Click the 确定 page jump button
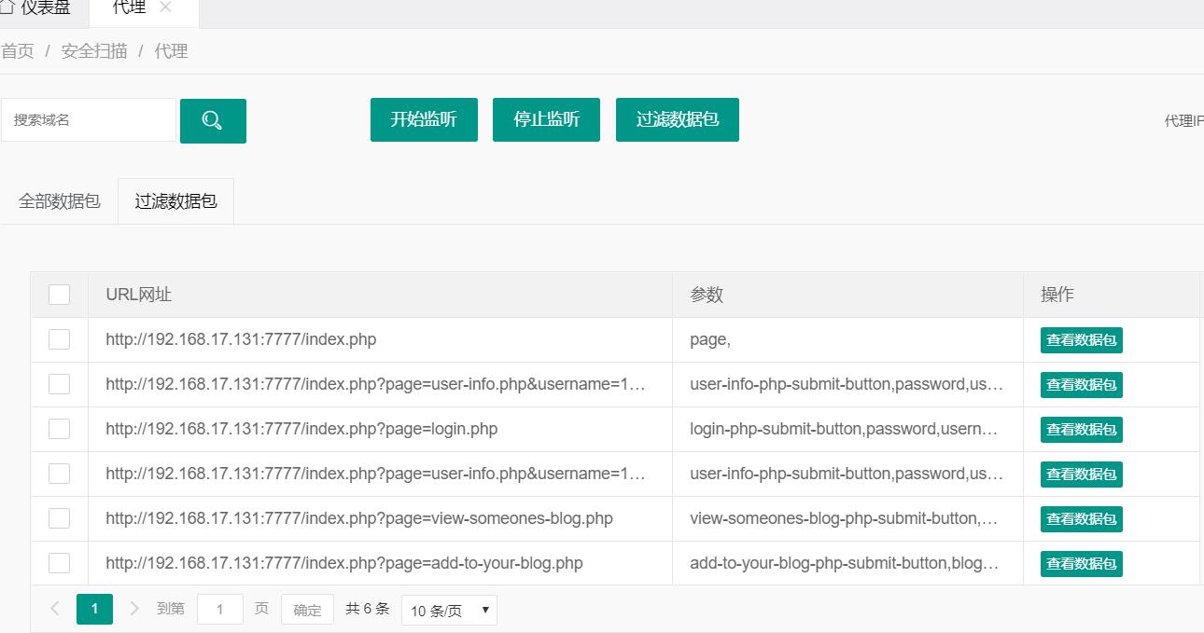Screen dimensions: 1204x633 point(307,610)
